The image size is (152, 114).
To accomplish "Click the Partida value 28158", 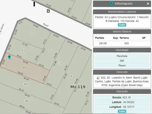I will click(103, 43).
